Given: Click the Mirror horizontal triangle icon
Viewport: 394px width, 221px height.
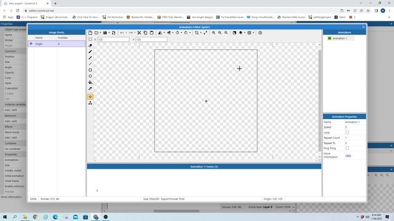Looking at the screenshot, I should (x=160, y=33).
